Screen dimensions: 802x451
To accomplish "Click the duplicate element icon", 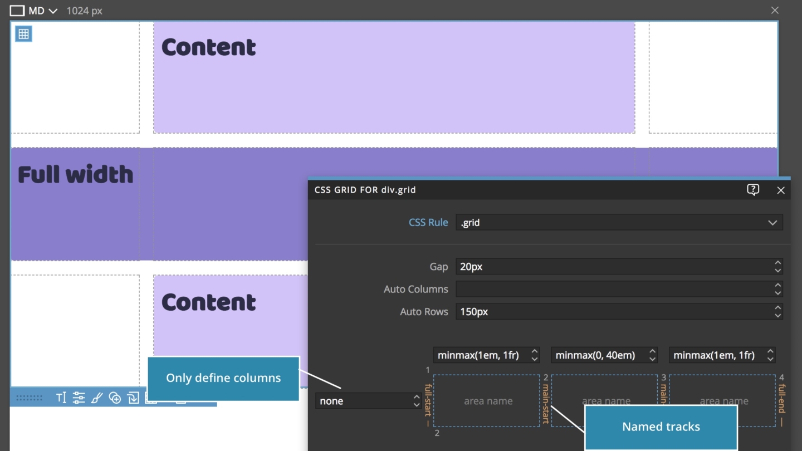I will 114,398.
